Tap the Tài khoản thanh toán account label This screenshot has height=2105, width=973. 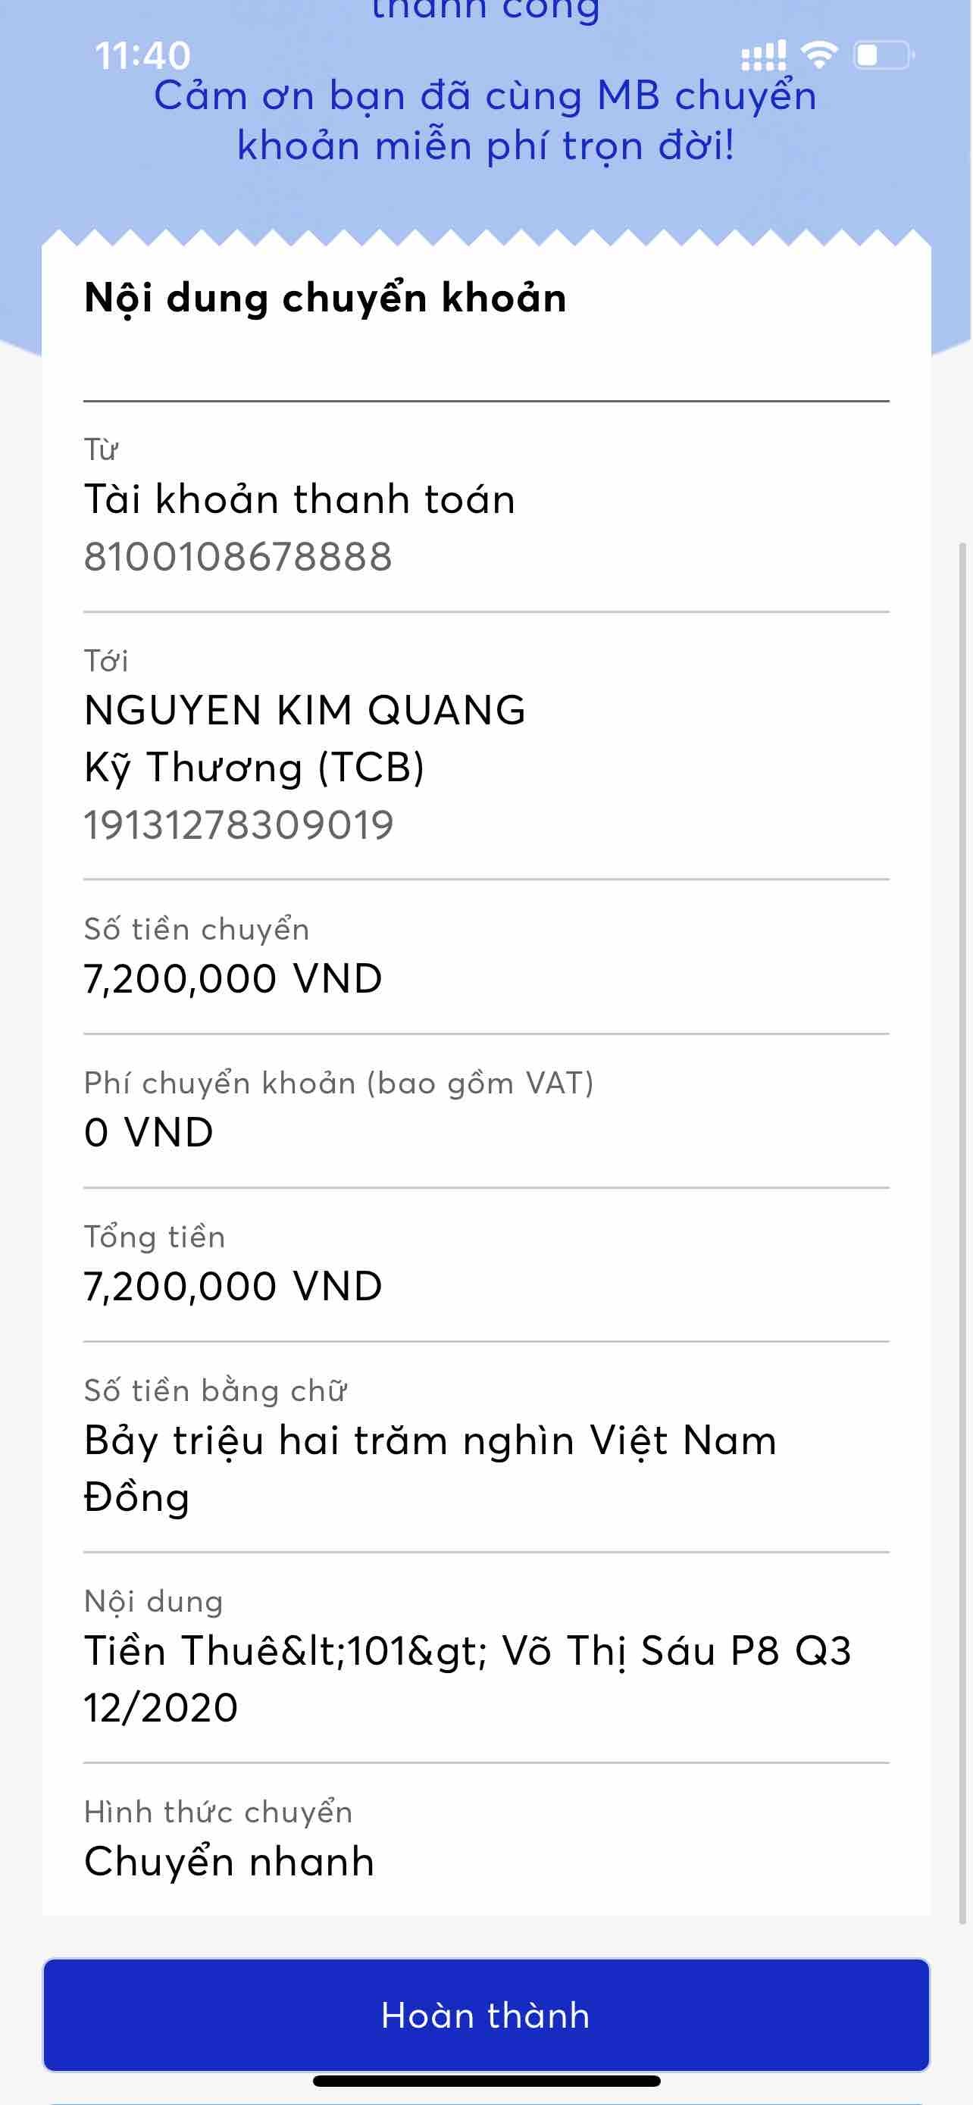(x=300, y=499)
